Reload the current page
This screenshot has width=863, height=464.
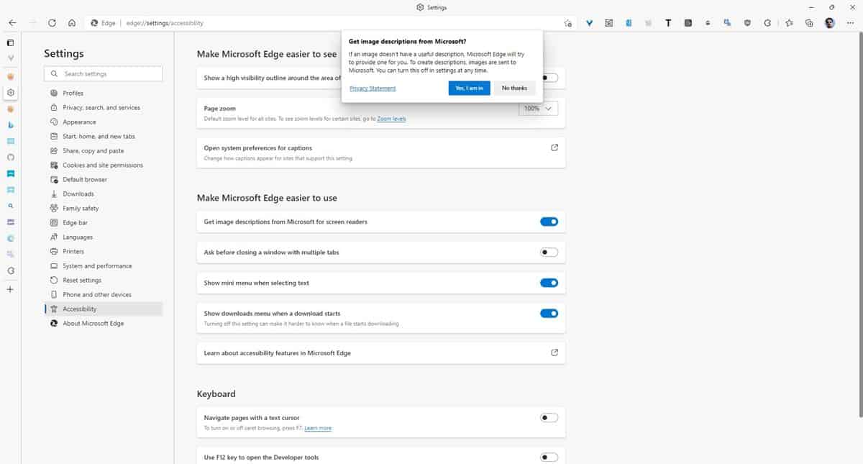(x=52, y=22)
